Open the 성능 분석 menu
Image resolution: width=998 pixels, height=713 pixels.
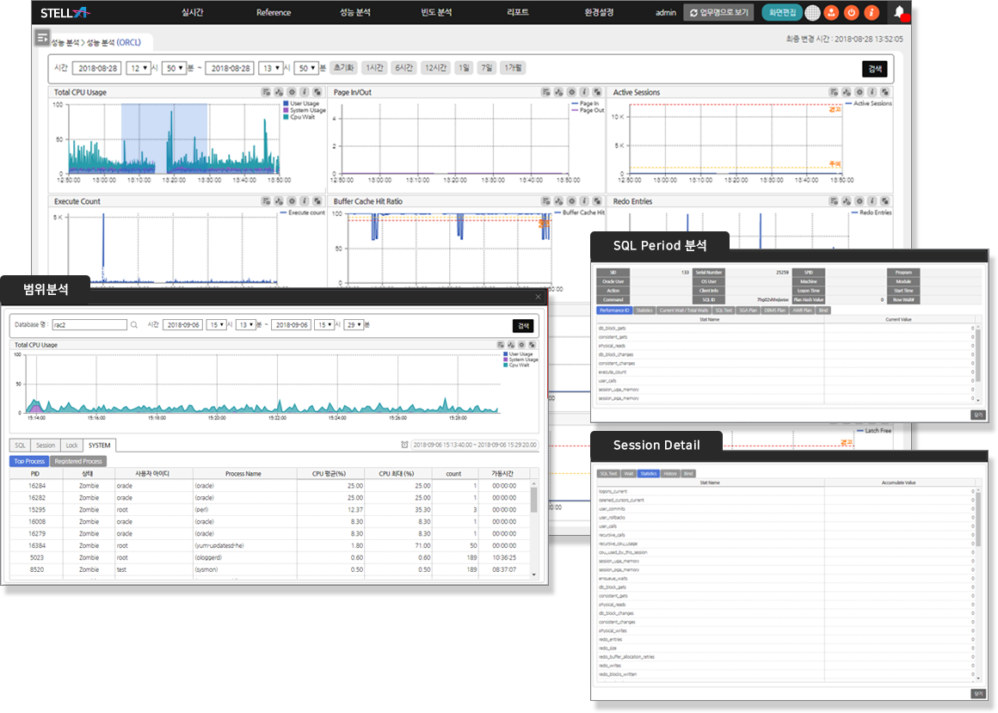[x=355, y=12]
